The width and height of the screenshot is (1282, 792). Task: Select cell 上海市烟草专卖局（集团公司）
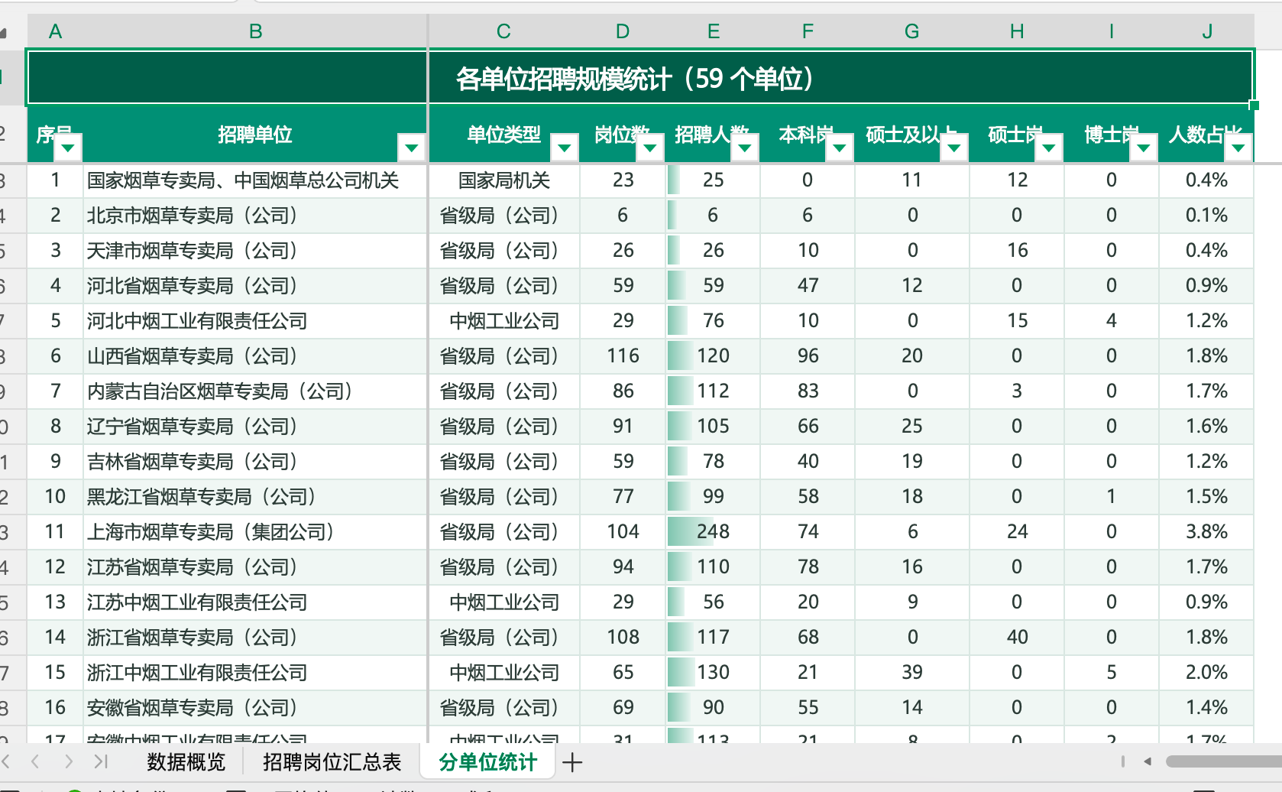tap(255, 532)
